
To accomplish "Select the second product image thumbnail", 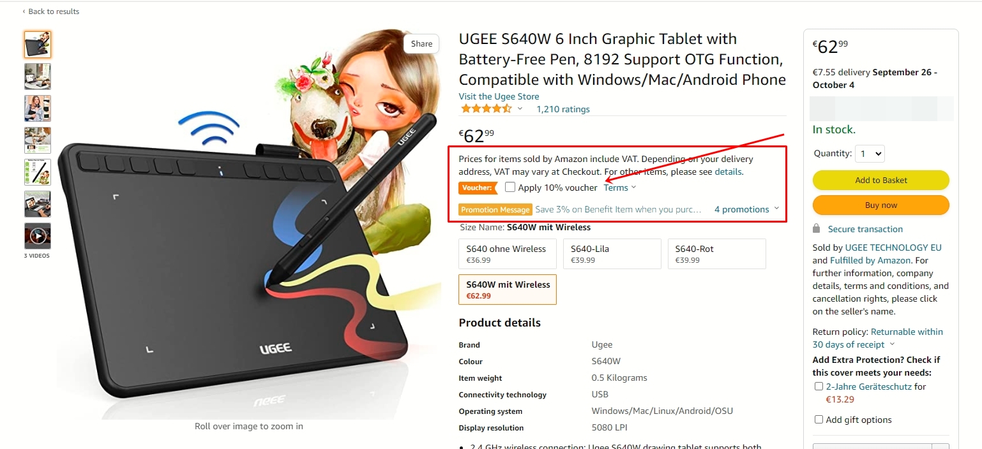I will tap(38, 77).
